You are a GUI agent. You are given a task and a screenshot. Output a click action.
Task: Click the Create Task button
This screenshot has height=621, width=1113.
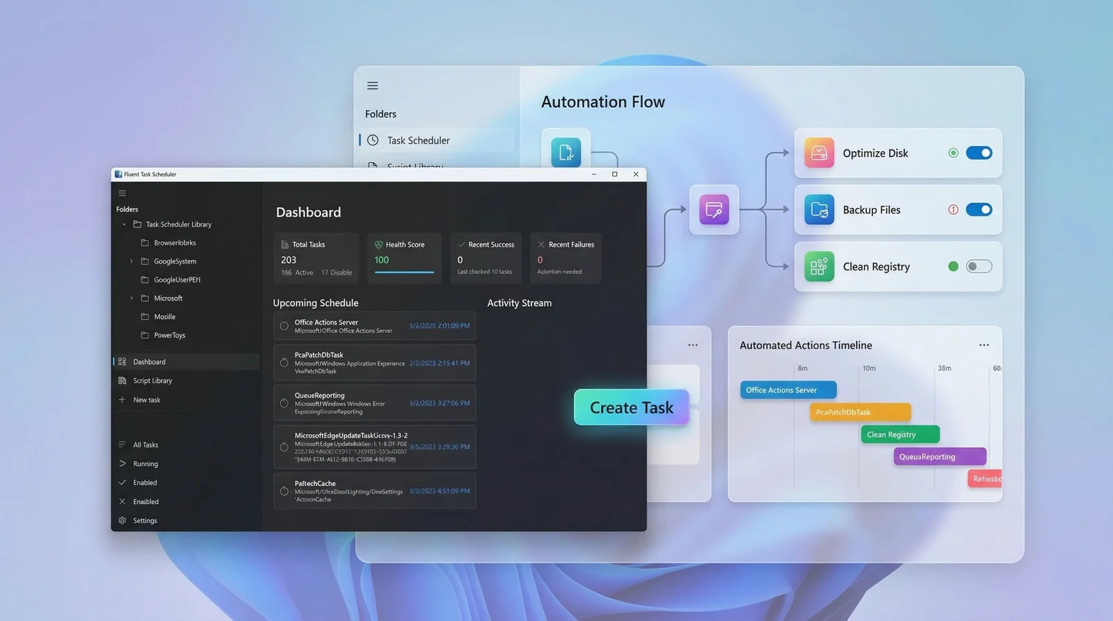[x=631, y=408]
